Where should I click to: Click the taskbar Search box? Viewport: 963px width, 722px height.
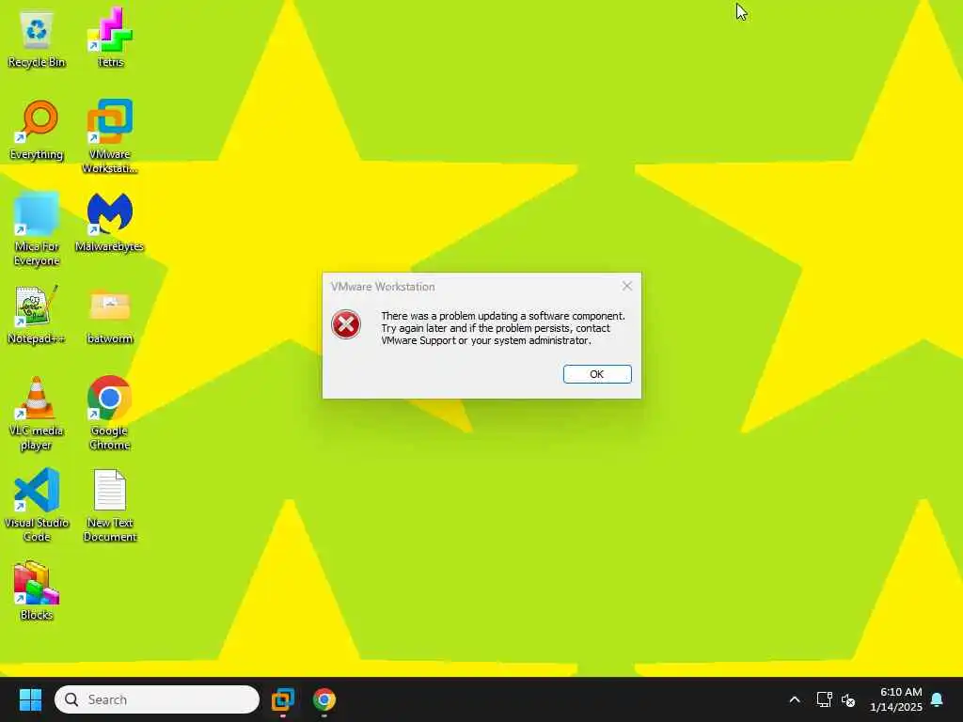coord(157,699)
